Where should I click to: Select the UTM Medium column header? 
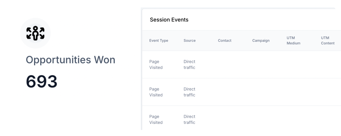[x=293, y=40]
